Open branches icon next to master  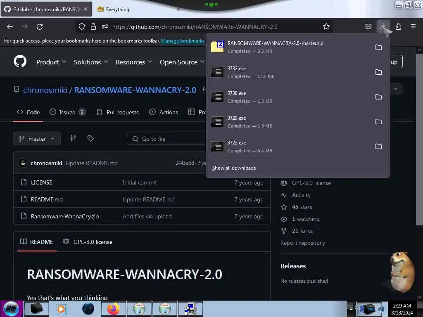pos(73,139)
